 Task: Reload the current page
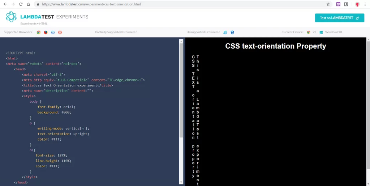[x=21, y=4]
